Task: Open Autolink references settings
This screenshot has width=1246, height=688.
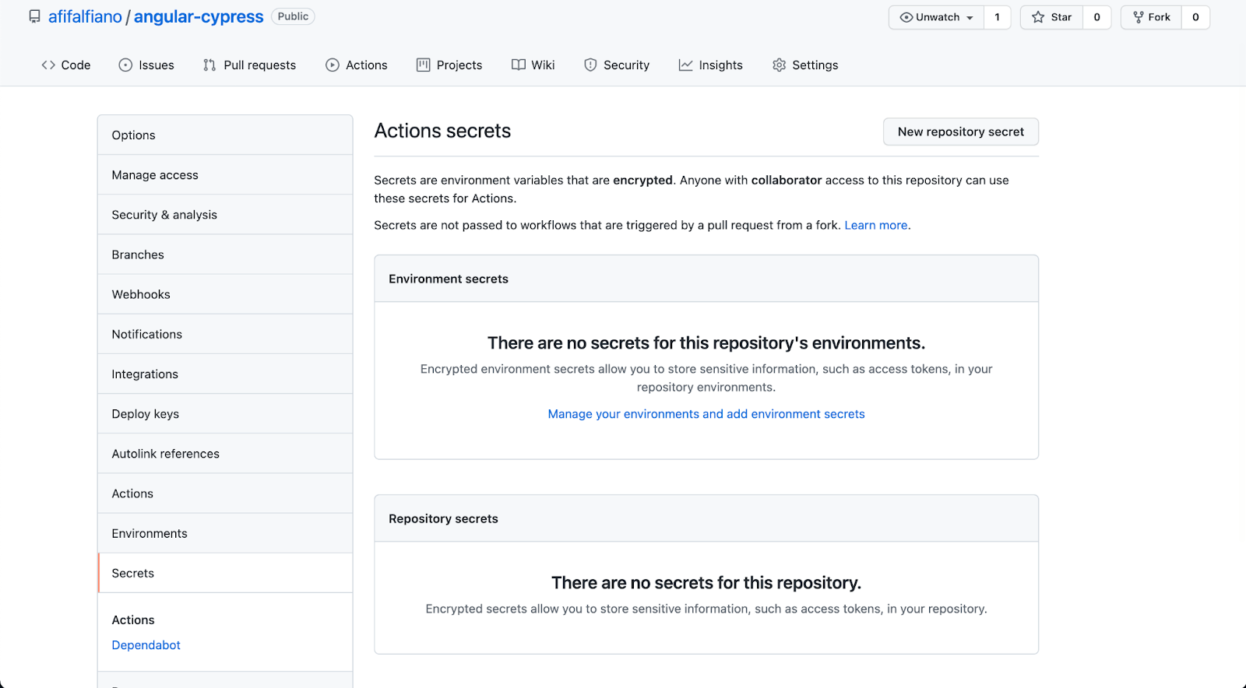Action: (x=225, y=454)
